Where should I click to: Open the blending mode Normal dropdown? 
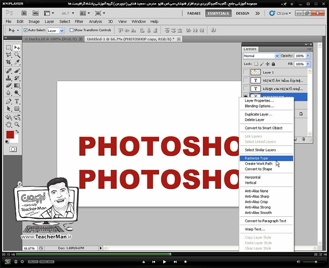click(x=277, y=56)
